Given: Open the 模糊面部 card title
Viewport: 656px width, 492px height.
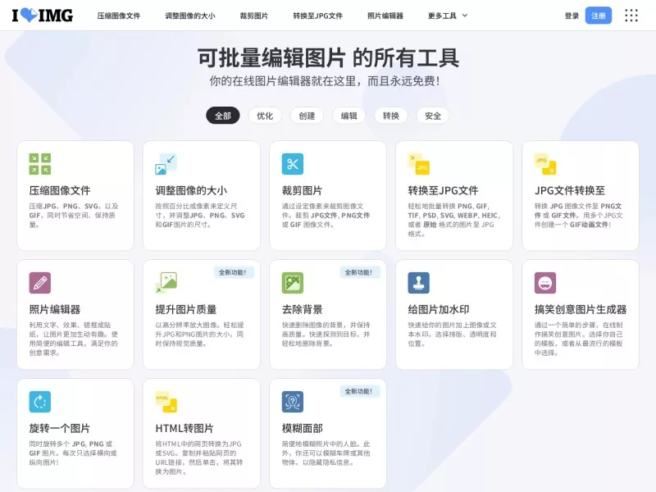Looking at the screenshot, I should (302, 428).
